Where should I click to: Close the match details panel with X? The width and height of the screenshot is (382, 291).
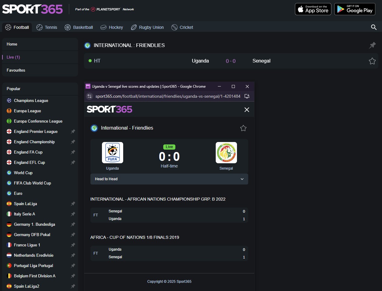point(247,110)
